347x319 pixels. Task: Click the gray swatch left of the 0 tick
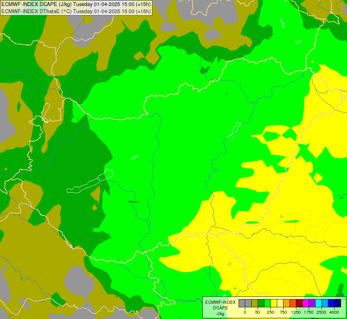pyautogui.click(x=242, y=303)
